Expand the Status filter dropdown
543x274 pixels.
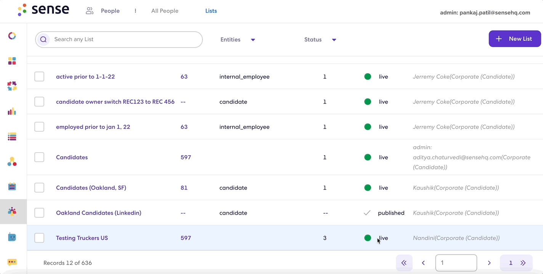pyautogui.click(x=320, y=40)
